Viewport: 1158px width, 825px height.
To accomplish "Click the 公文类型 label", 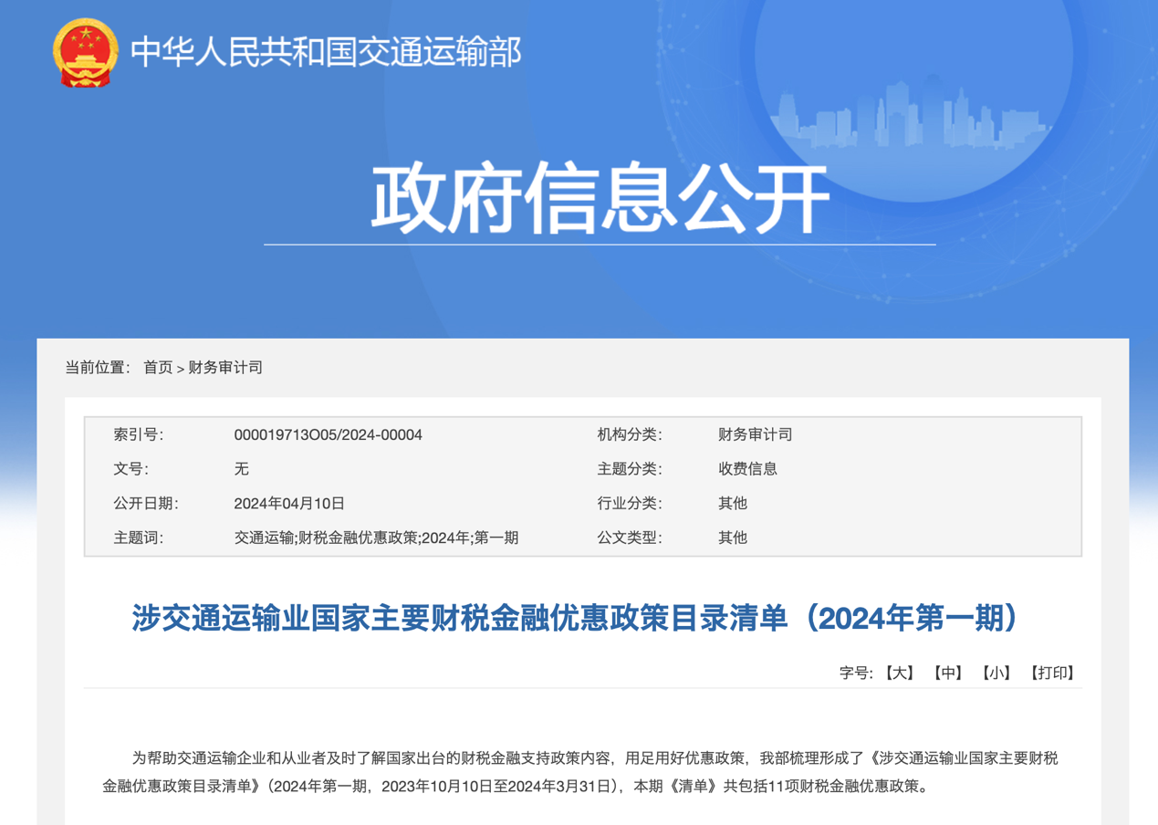I will pyautogui.click(x=630, y=538).
